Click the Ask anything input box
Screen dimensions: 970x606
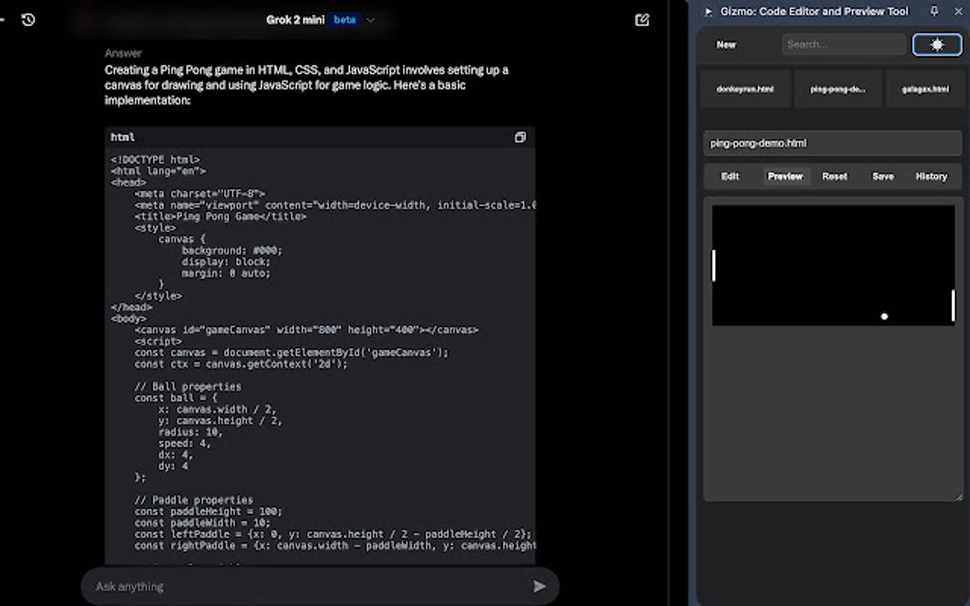[285, 586]
